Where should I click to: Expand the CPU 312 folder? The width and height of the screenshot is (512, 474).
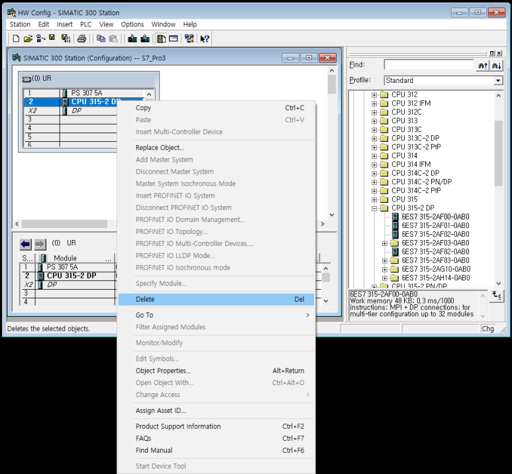coord(374,95)
